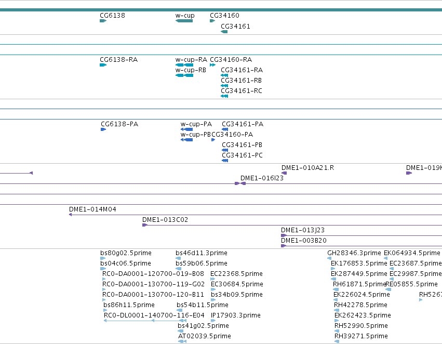This screenshot has width=442, height=344.
Task: Click the IP17903.3prime EST arrow glyph
Action: tap(213, 321)
